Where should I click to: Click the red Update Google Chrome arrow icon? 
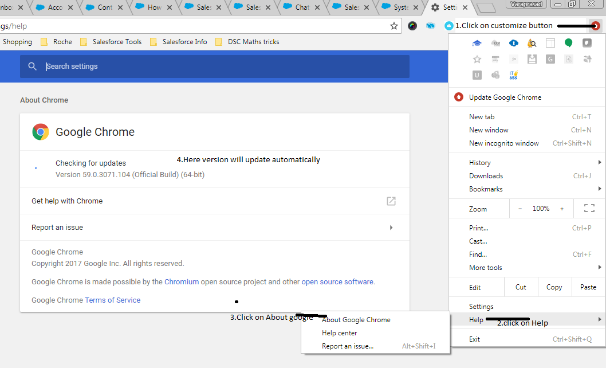click(459, 97)
